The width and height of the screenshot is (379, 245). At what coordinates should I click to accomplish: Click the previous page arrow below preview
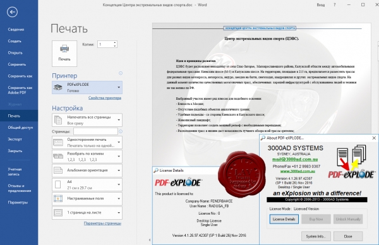(x=150, y=240)
